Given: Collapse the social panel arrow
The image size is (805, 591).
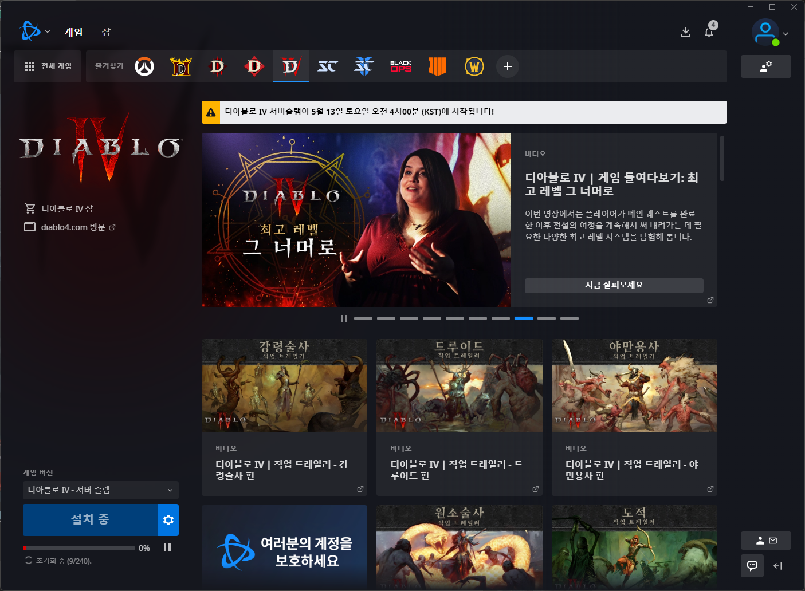Looking at the screenshot, I should (777, 566).
